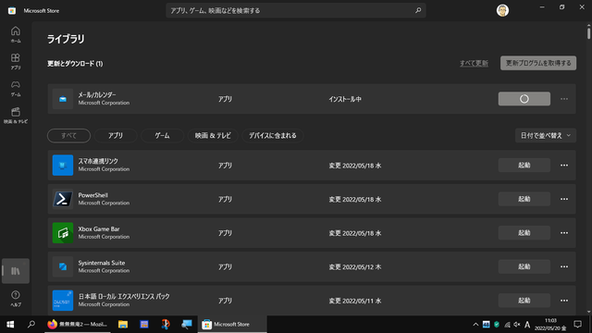592x333 pixels.
Task: Open the Games section in sidebar
Action: pyautogui.click(x=16, y=89)
